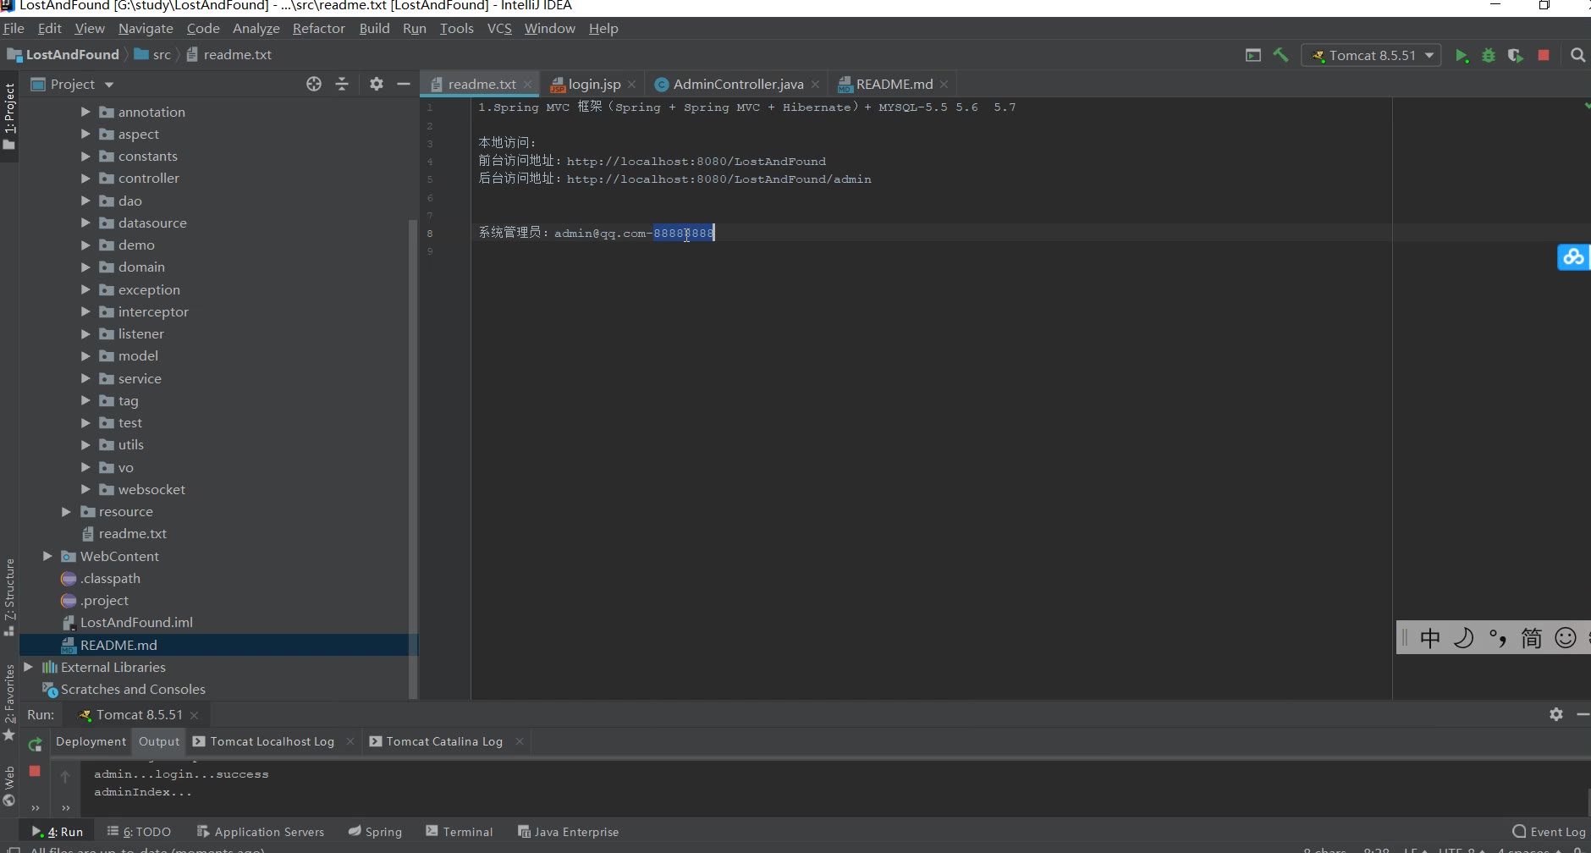Image resolution: width=1591 pixels, height=853 pixels.
Task: Select LostAndFound.iml in project tree
Action: pos(135,622)
